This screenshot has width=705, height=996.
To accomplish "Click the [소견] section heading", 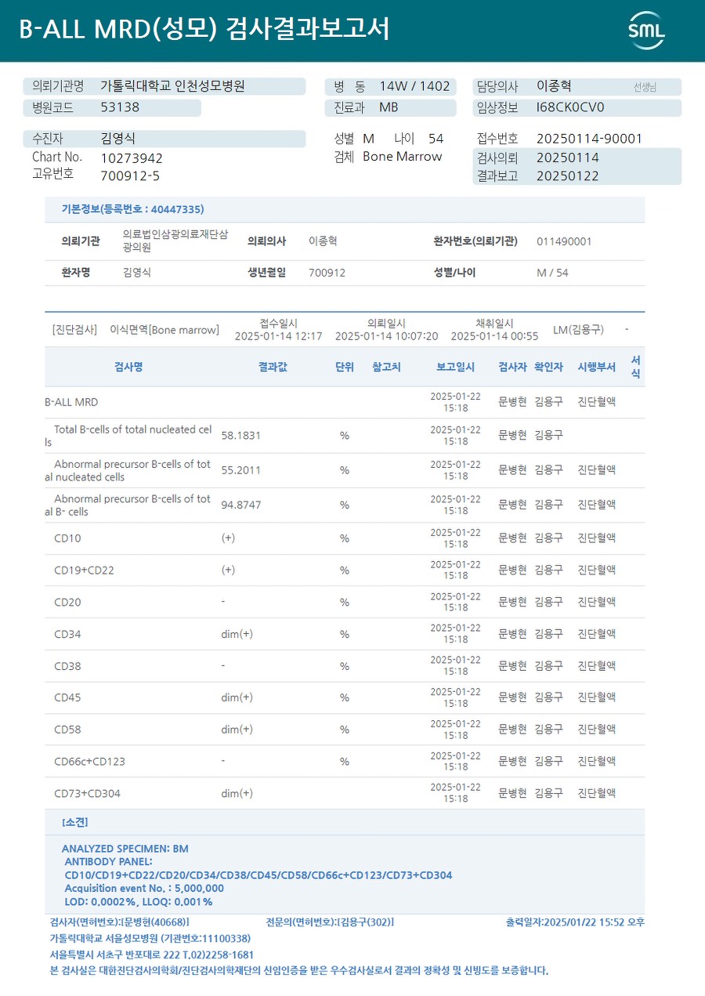I will (x=75, y=822).
